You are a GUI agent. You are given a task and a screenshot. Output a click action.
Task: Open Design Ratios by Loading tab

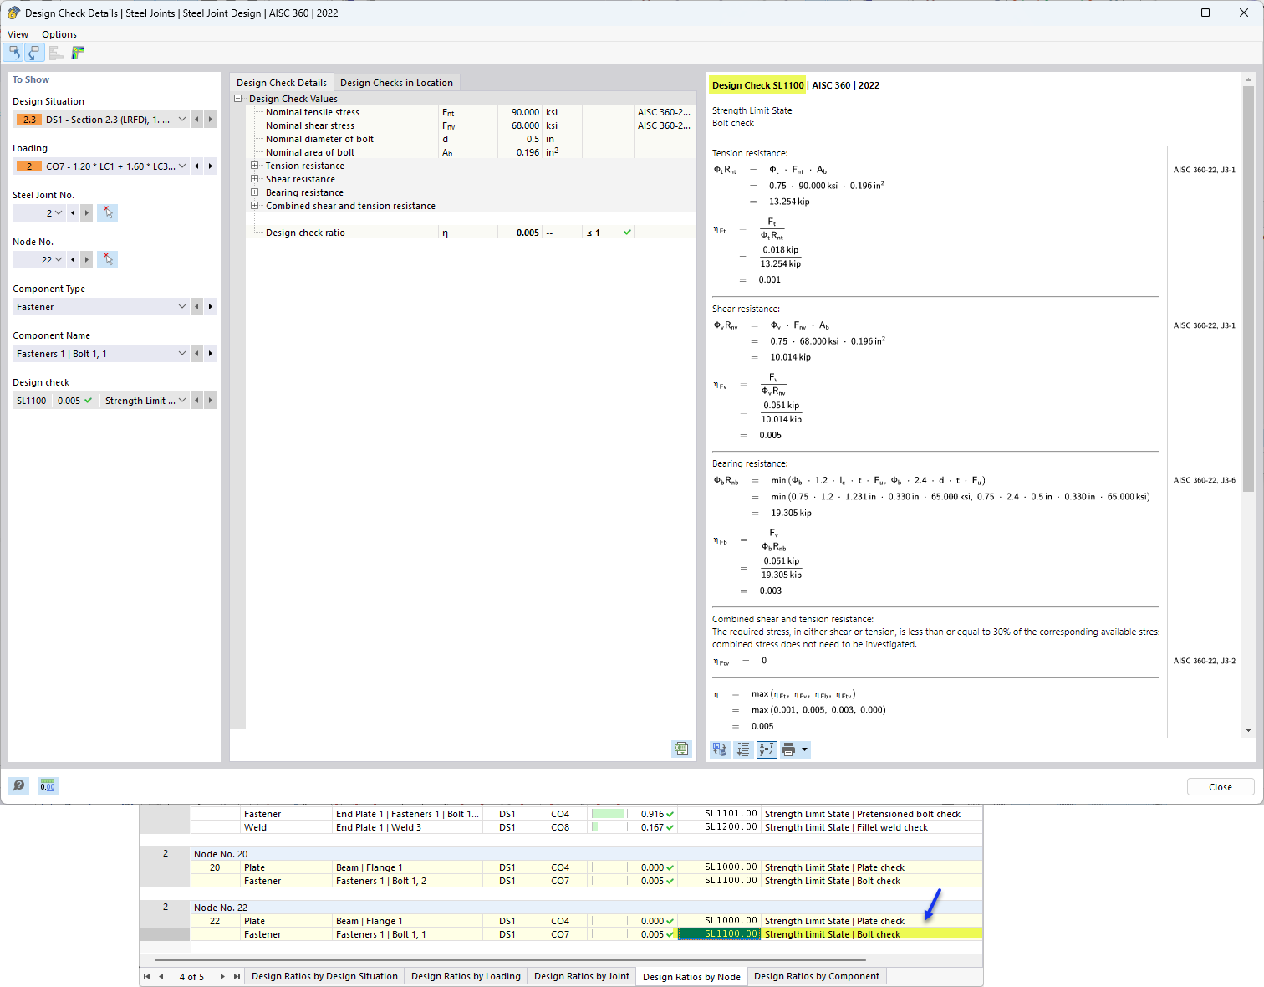point(466,976)
